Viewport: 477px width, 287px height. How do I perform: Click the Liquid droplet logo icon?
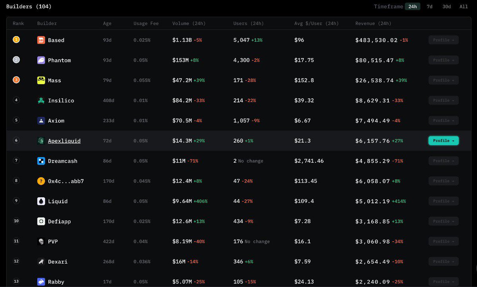[x=41, y=201]
